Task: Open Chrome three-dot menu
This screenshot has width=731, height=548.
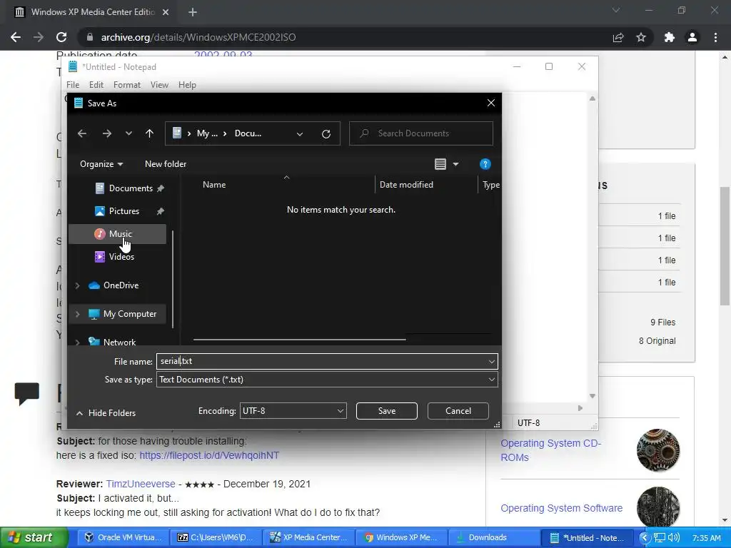Action: pyautogui.click(x=715, y=37)
